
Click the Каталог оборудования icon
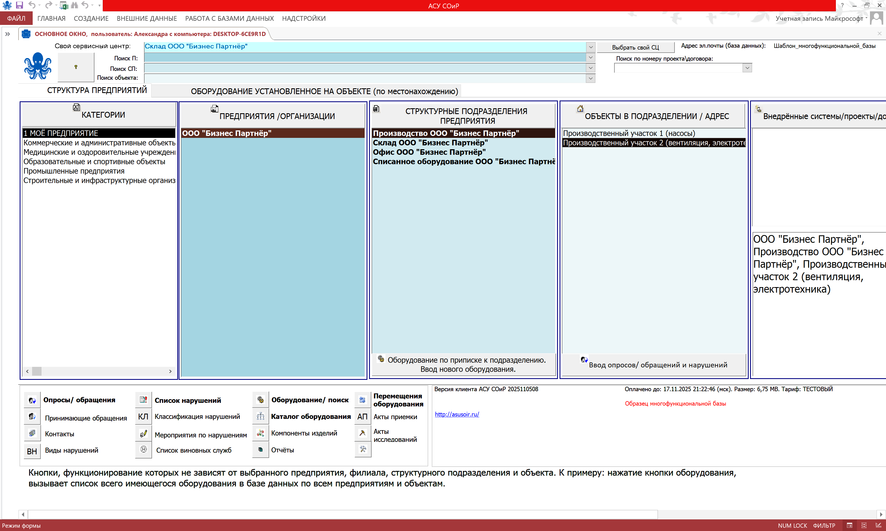click(261, 416)
